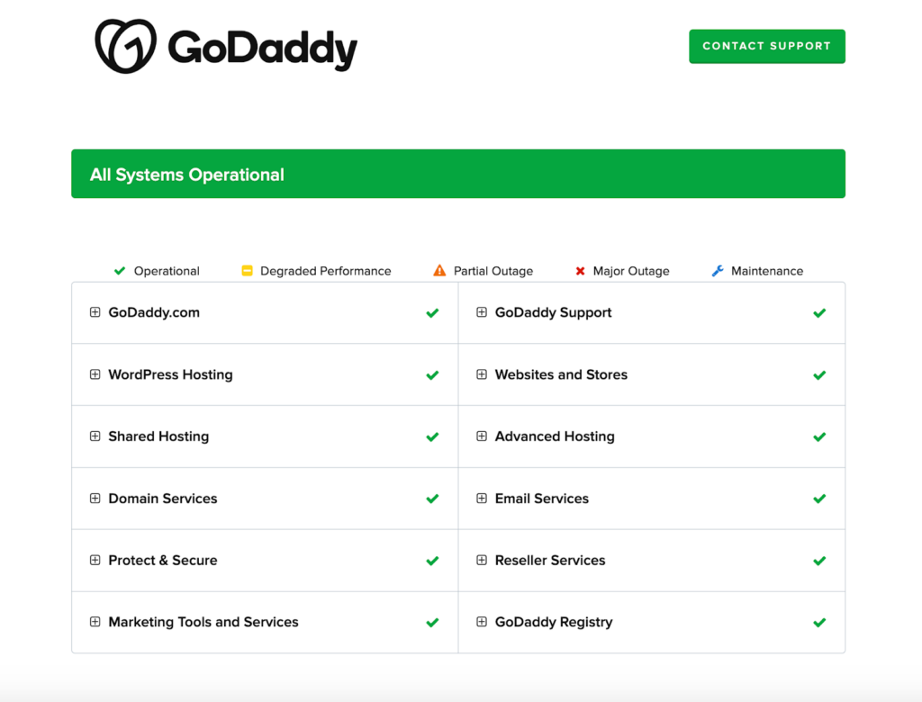Expand the Websites and Stores section
The width and height of the screenshot is (922, 702).
(482, 374)
